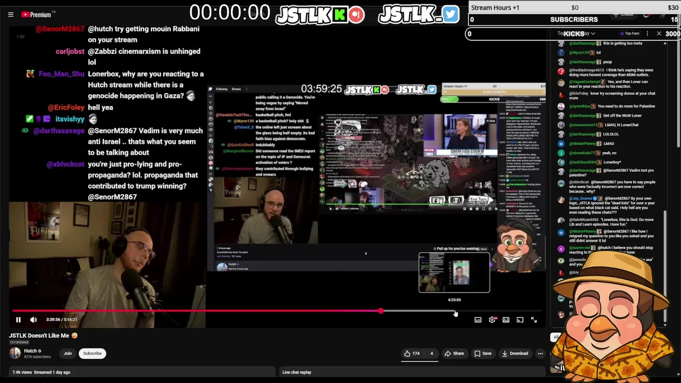Click the Unlisted badge under the title
The width and height of the screenshot is (681, 383).
(x=19, y=342)
